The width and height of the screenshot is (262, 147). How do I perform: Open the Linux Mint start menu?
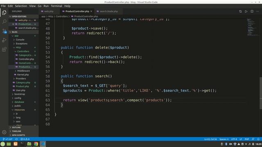coord(3,144)
